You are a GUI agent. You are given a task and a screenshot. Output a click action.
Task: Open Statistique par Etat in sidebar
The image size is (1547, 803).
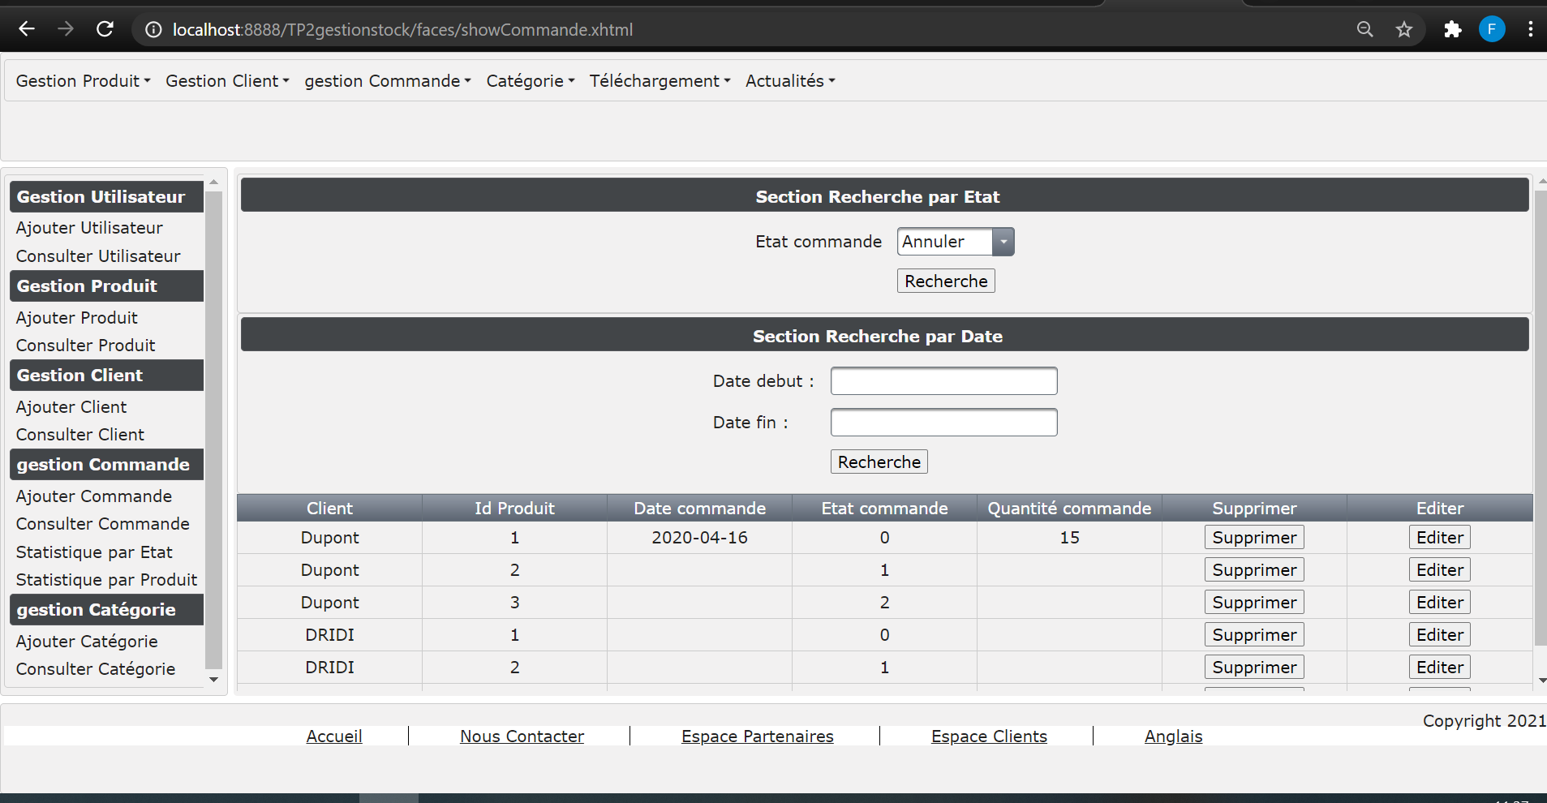[x=94, y=552]
